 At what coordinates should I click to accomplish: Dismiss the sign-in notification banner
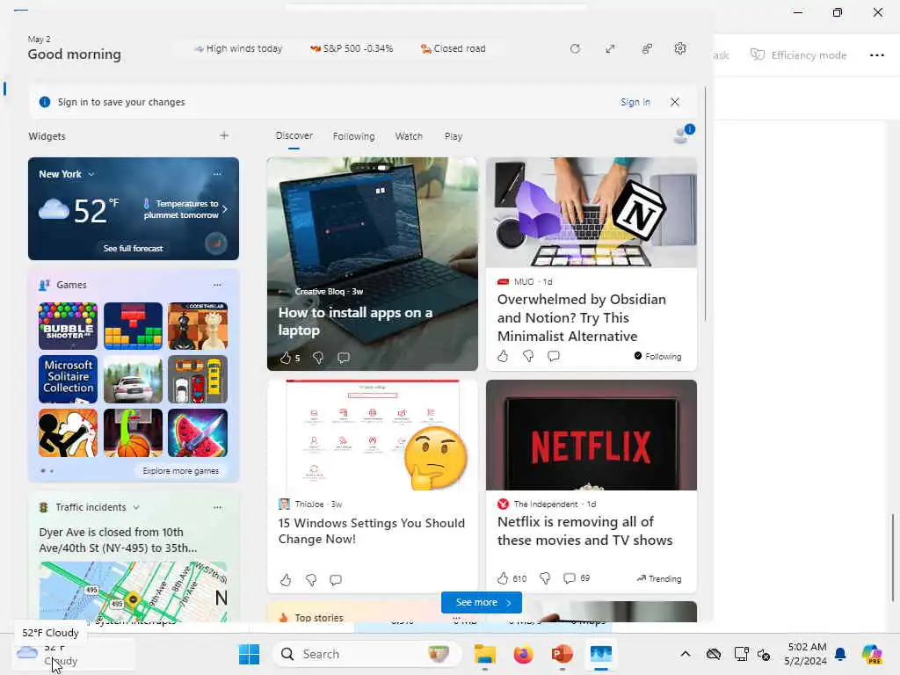coord(675,102)
